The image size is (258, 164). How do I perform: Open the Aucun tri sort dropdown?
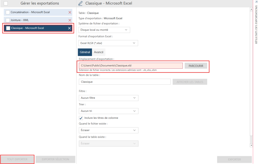click(108, 111)
